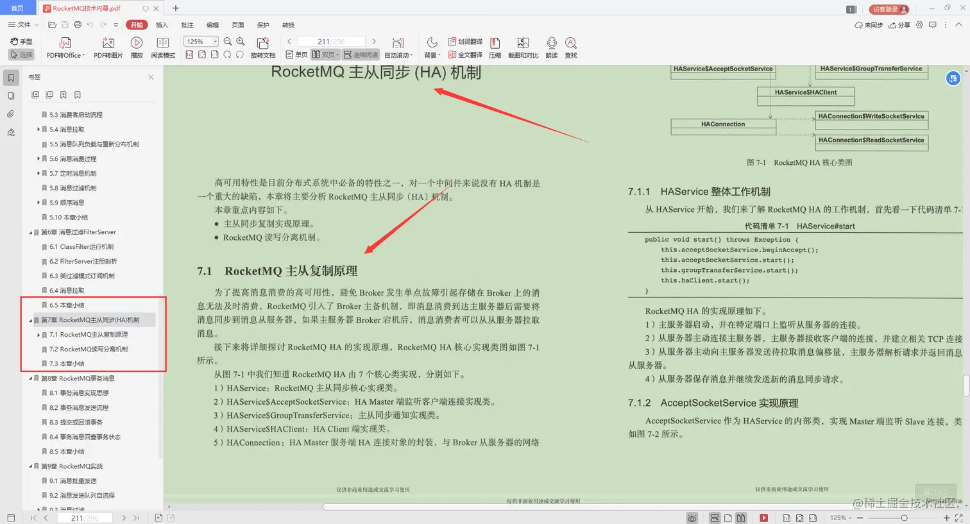Toggle 连续阅读 continuous reading mode
The image size is (970, 524).
coord(361,54)
